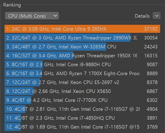
Task: Select the Intel Core i9-9880H row
Action: [x=82, y=65]
